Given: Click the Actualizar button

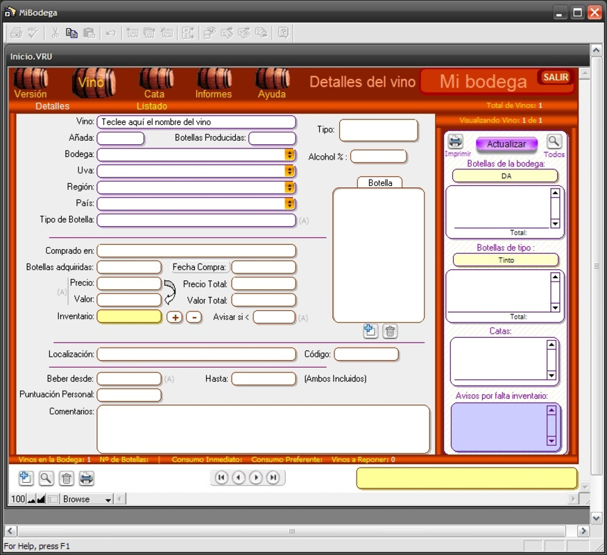Looking at the screenshot, I should click(x=506, y=144).
